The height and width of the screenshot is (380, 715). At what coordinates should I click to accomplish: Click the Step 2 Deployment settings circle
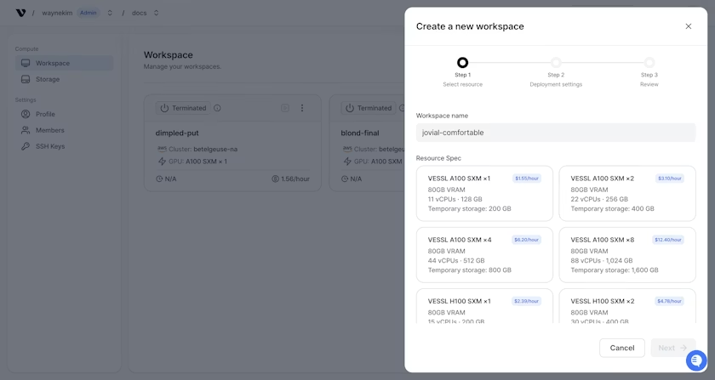click(x=556, y=62)
